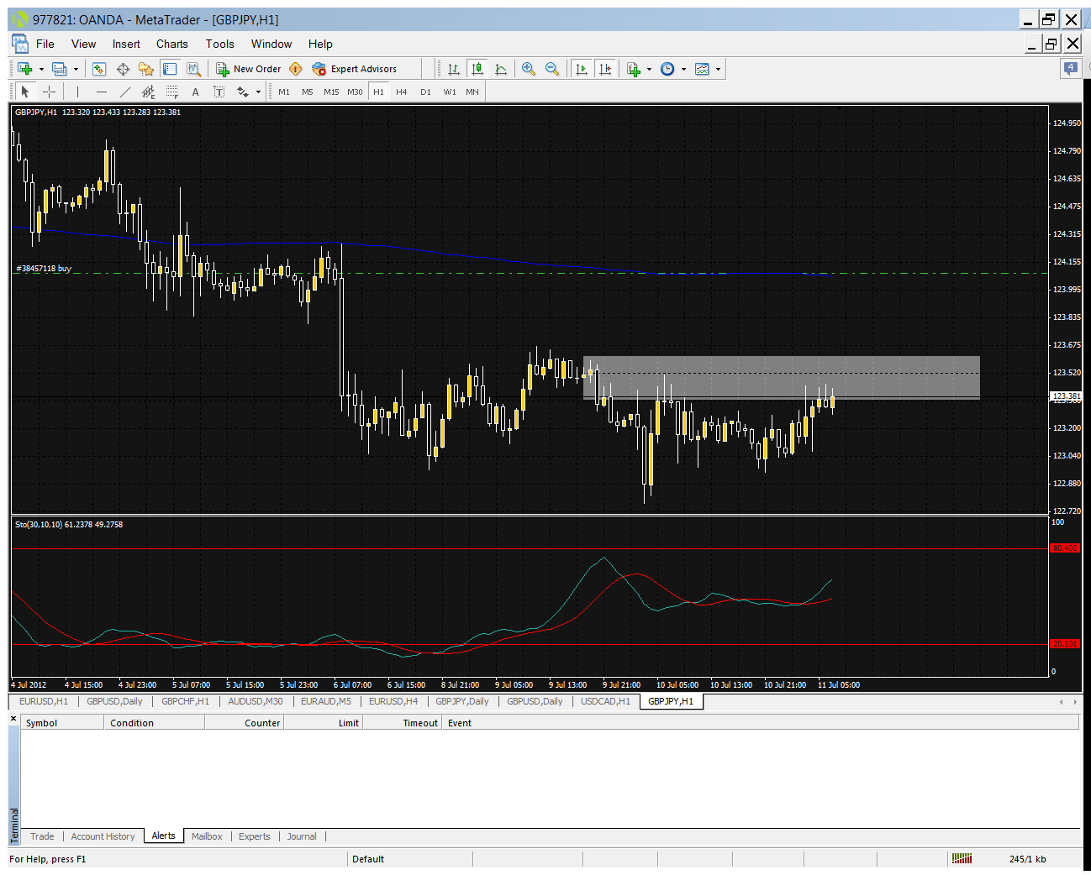Select the arrows drawing tool

pyautogui.click(x=243, y=92)
